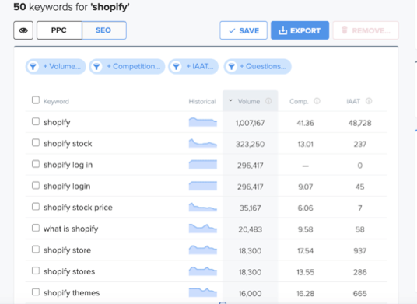Click the keyword text 'shopify stock price'
This screenshot has height=304, width=417.
78,208
